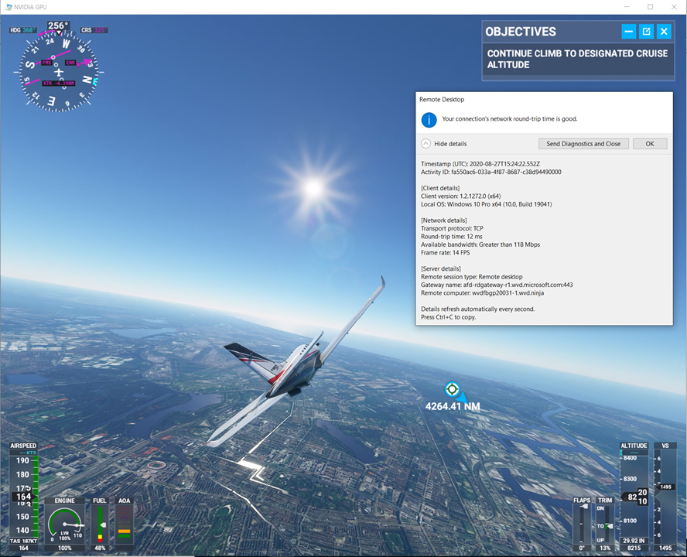The height and width of the screenshot is (557, 687).
Task: Click OK in Remote Desktop dialog
Action: click(x=650, y=144)
